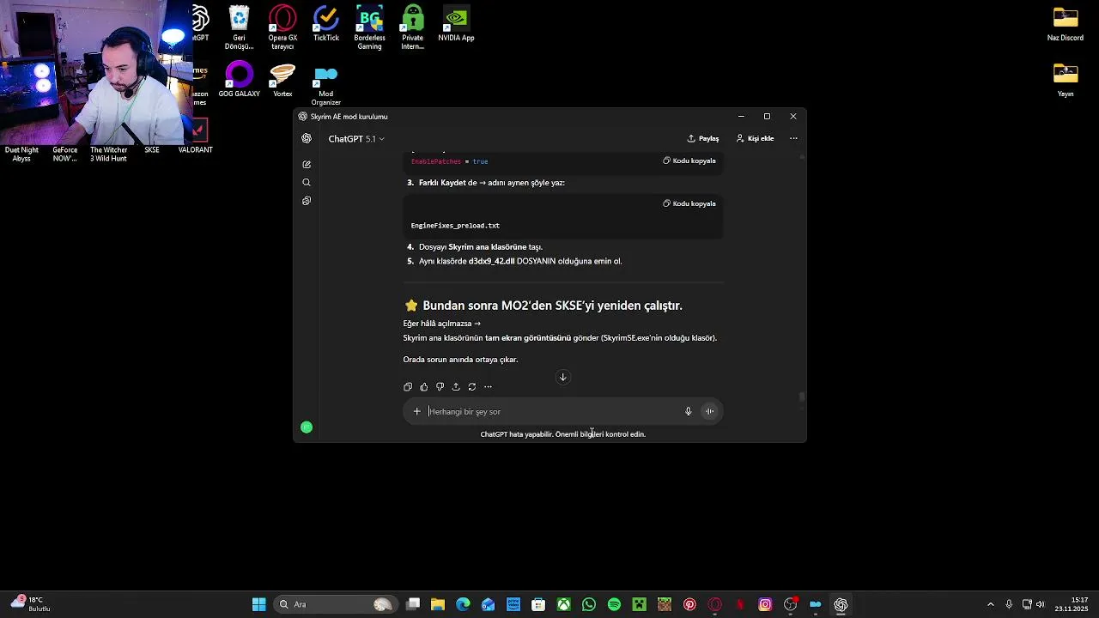Open Microsoft Edge from taskbar
Image resolution: width=1099 pixels, height=618 pixels.
pos(463,604)
